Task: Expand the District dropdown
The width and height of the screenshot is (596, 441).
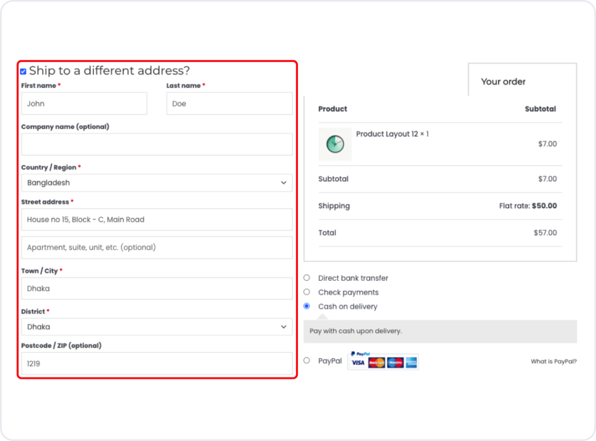Action: (156, 327)
